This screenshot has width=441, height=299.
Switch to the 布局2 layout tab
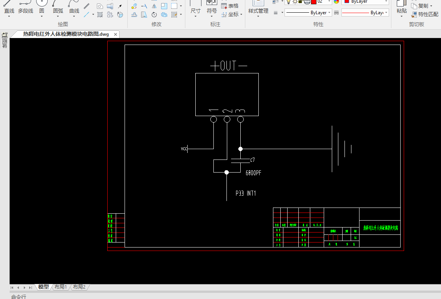point(79,287)
